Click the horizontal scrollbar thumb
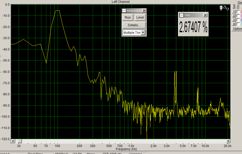The width and height of the screenshot is (242, 154). (x=20, y=141)
